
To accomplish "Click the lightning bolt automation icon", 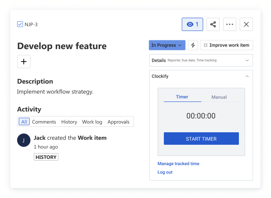I will 193,45.
